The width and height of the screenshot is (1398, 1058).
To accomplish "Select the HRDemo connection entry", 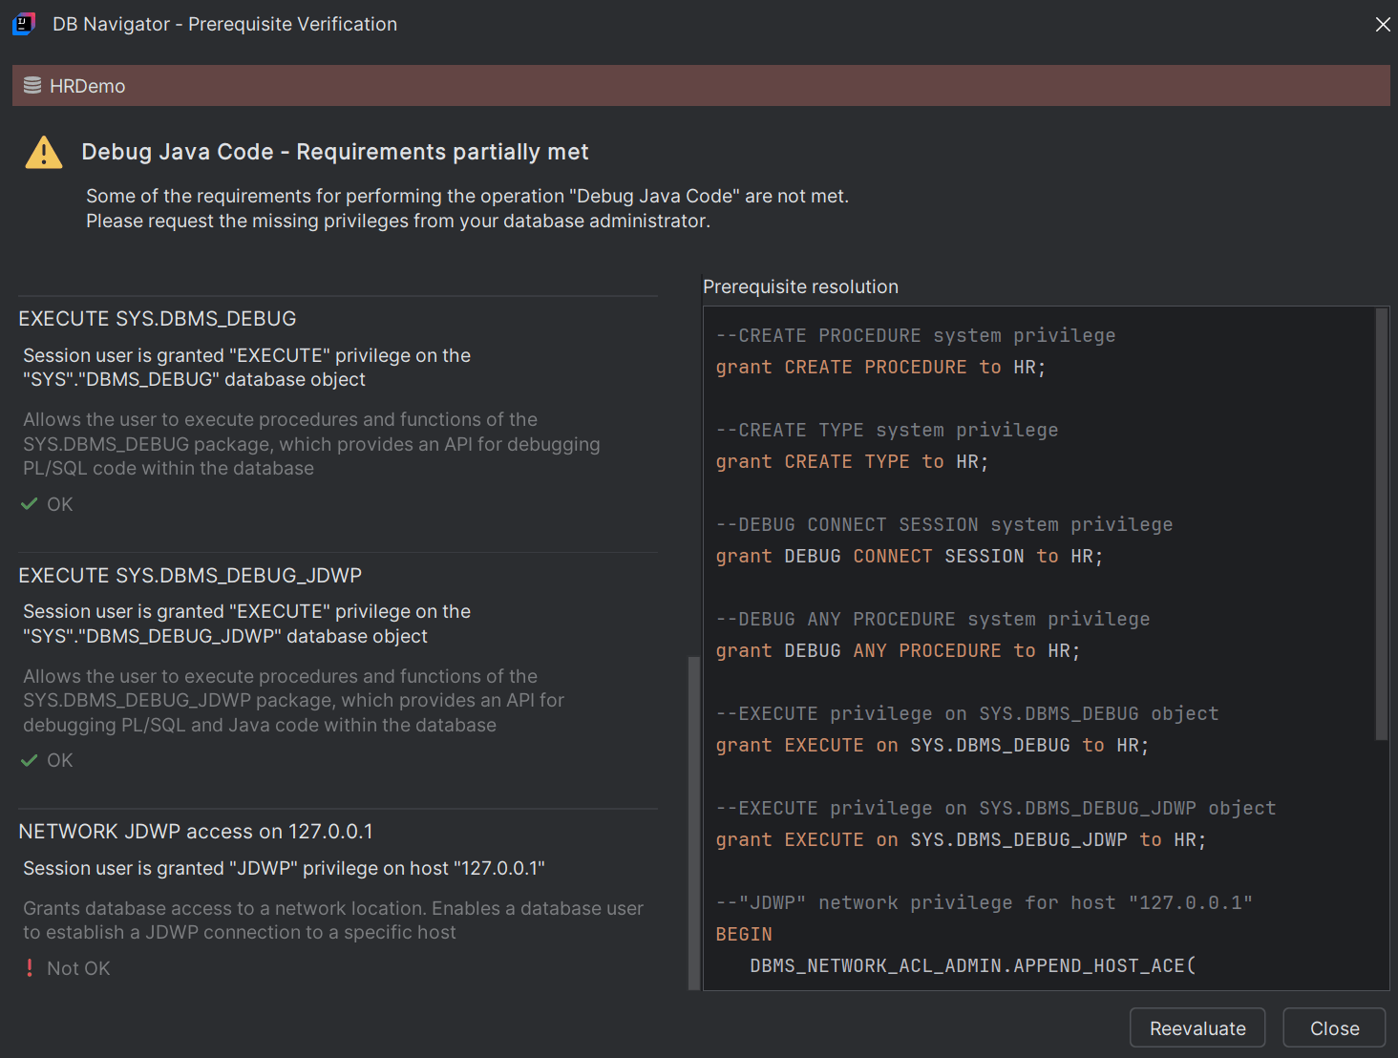I will 88,85.
